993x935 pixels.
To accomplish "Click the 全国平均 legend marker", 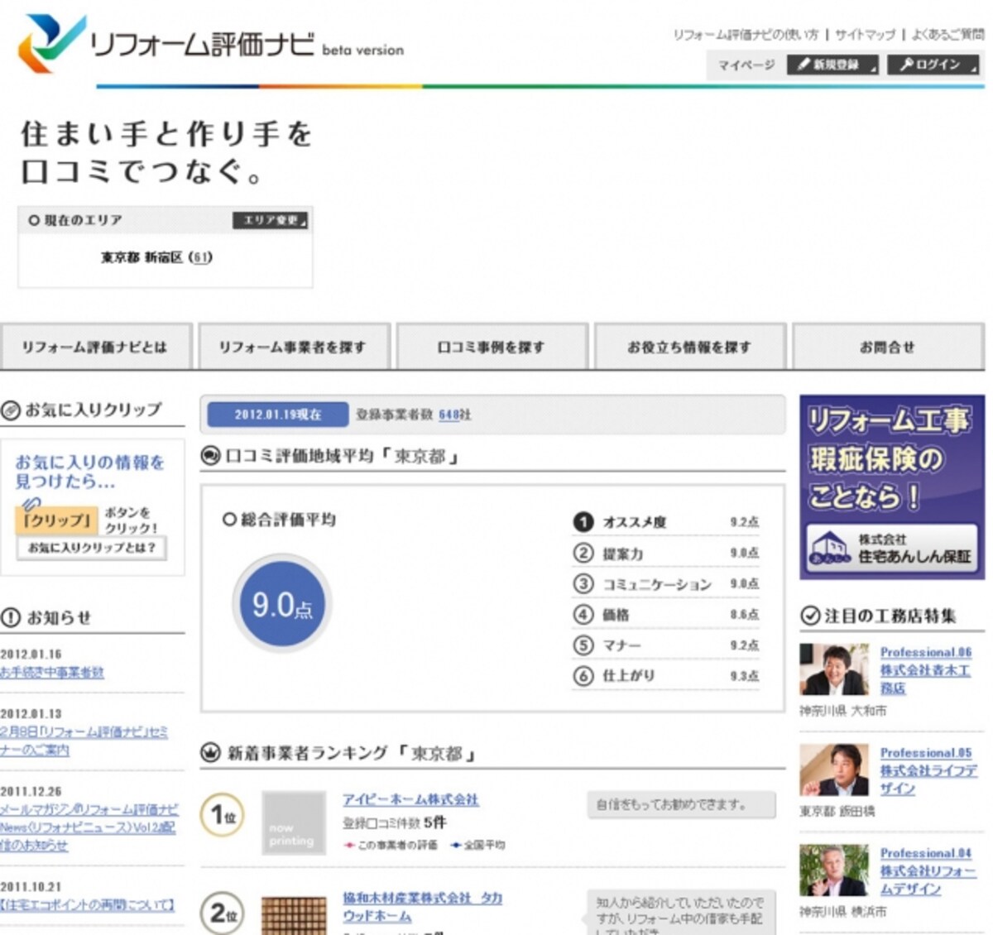I will (x=456, y=845).
